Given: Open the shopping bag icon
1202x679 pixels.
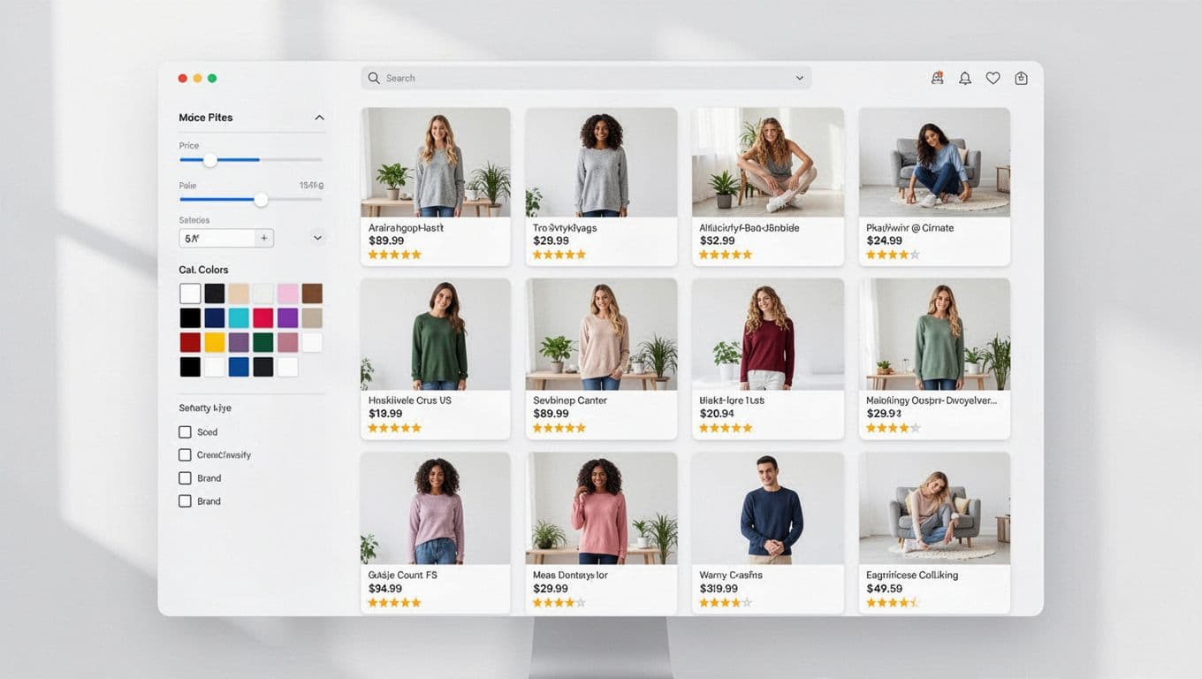Looking at the screenshot, I should coord(1021,78).
